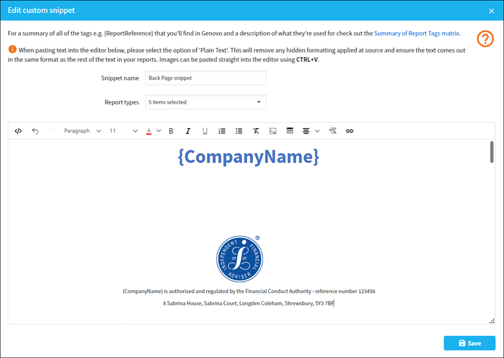Image resolution: width=504 pixels, height=358 pixels.
Task: Toggle underline formatting
Action: (205, 131)
